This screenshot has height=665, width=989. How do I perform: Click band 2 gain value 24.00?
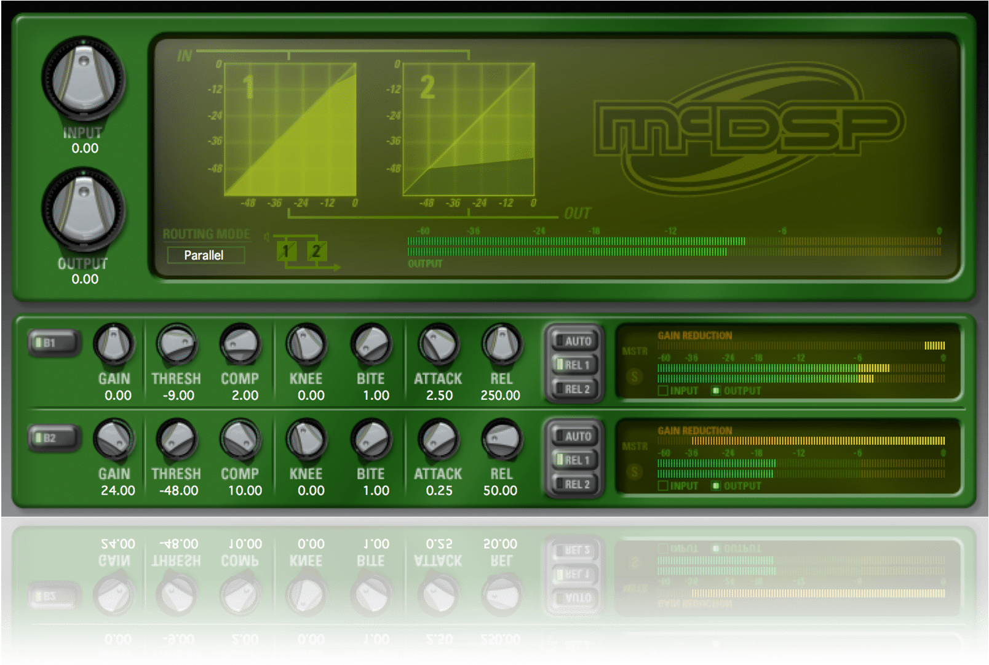pos(117,491)
